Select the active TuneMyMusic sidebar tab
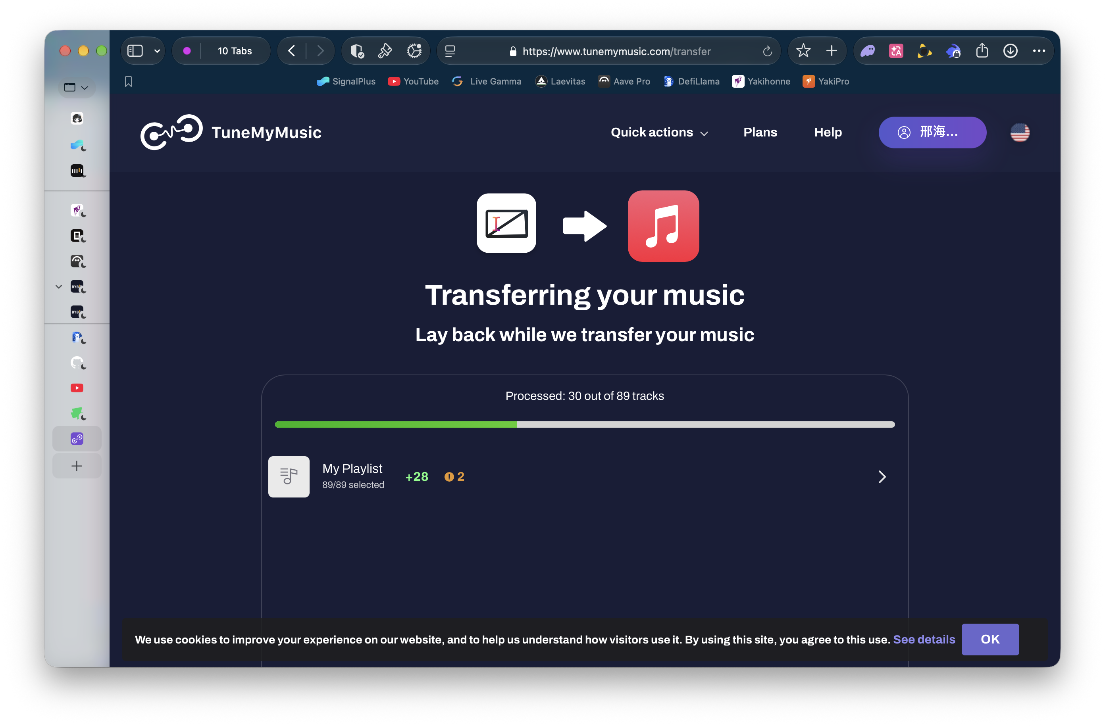This screenshot has width=1105, height=726. (77, 439)
